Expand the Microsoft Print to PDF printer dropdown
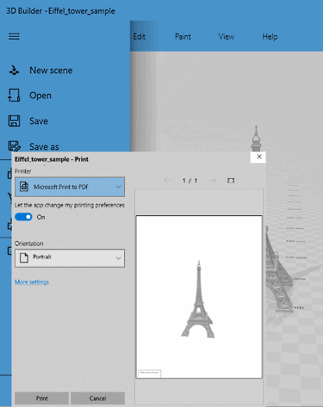Screen dimensions: 323x407 click(x=70, y=187)
